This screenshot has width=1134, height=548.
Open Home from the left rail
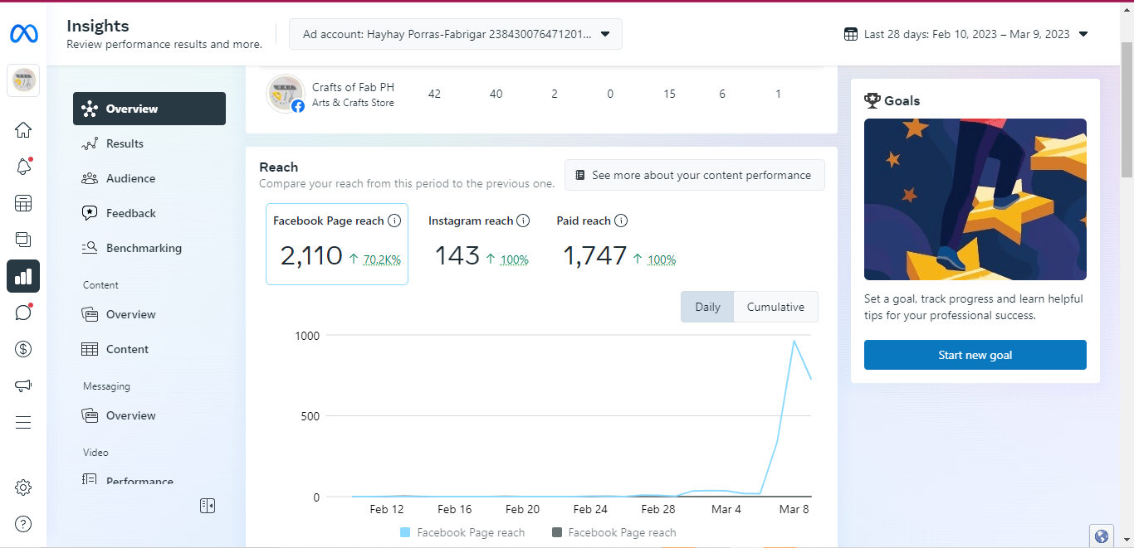click(x=23, y=130)
